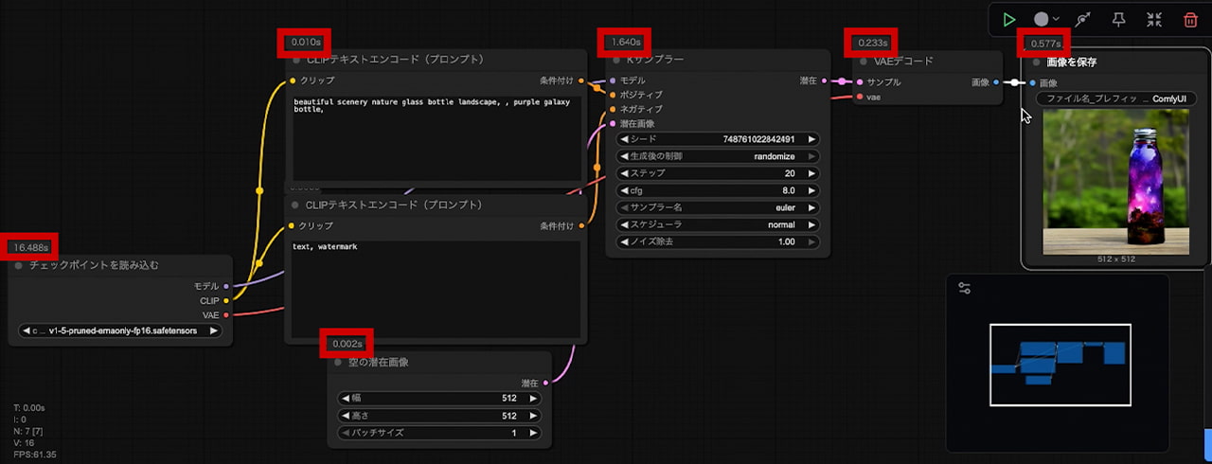Open the スケジューラ normal dropdown
Image resolution: width=1212 pixels, height=464 pixels.
pos(718,225)
